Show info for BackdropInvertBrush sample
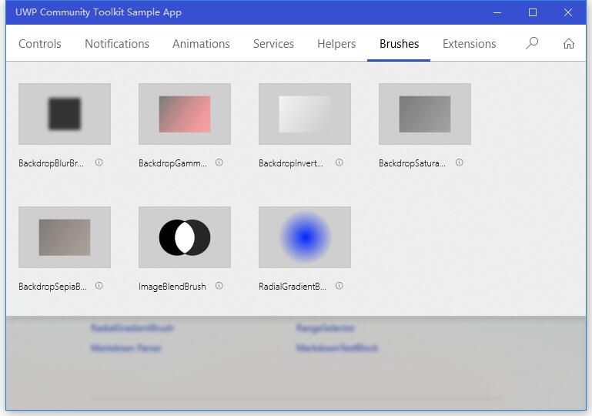592x416 pixels. click(x=339, y=163)
